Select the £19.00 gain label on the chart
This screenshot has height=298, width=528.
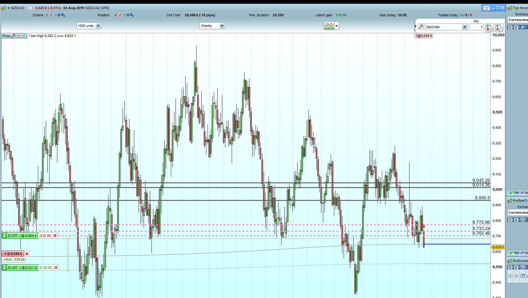[19, 259]
